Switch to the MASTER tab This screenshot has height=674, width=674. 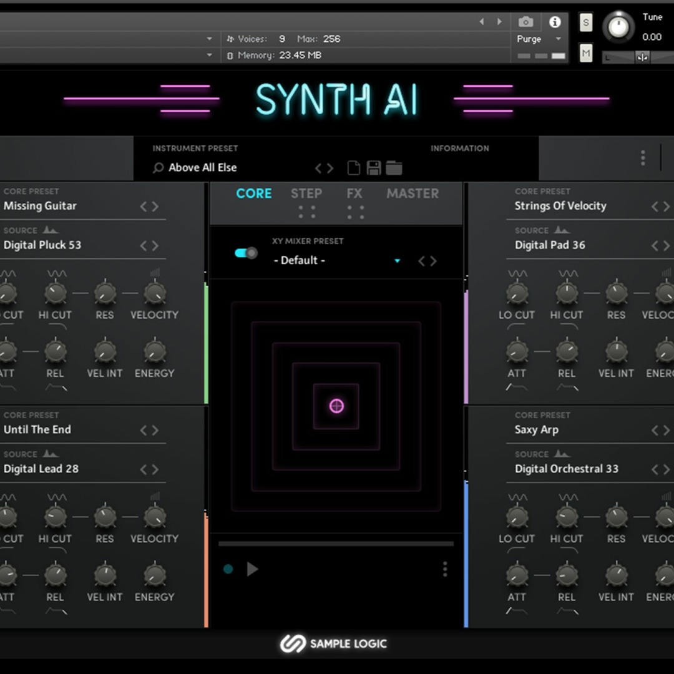pos(412,193)
